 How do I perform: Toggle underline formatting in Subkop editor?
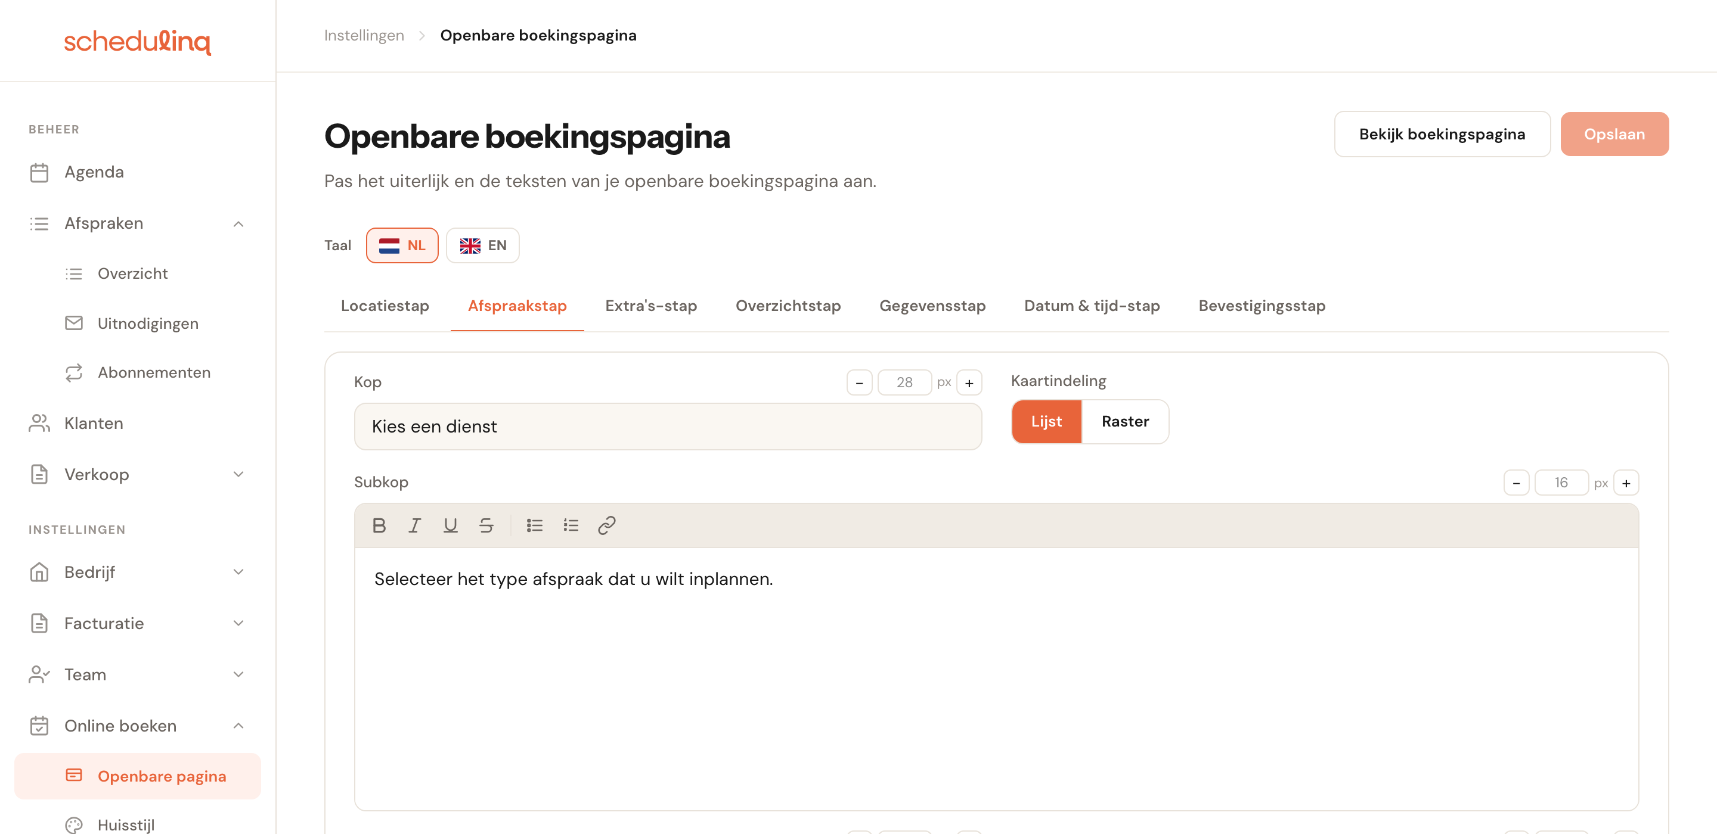click(451, 525)
